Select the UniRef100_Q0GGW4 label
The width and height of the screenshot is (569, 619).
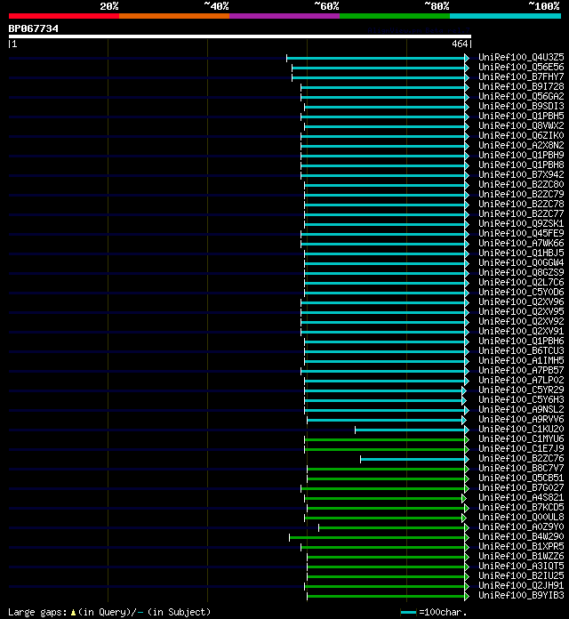pyautogui.click(x=521, y=262)
